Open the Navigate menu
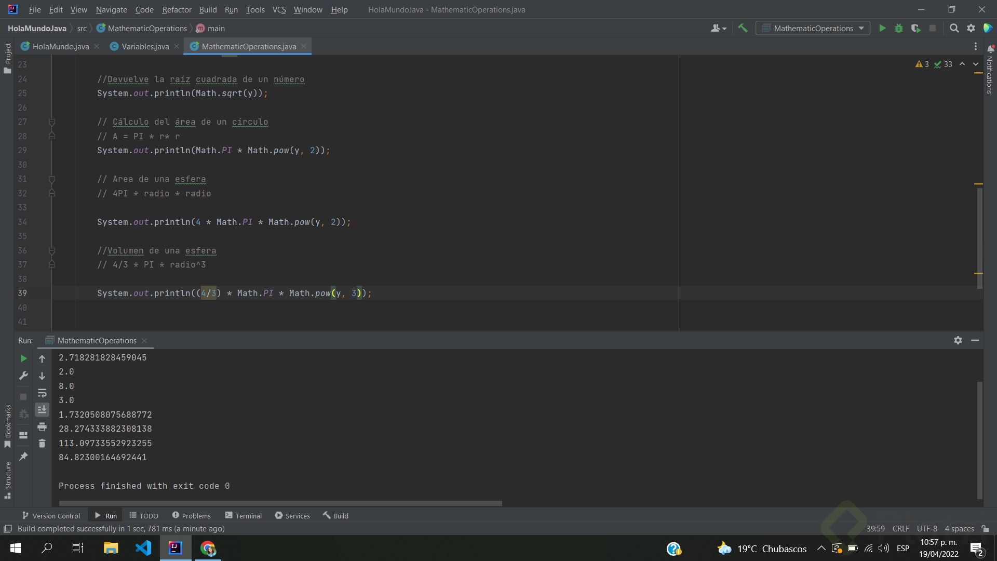This screenshot has height=561, width=997. [x=111, y=9]
